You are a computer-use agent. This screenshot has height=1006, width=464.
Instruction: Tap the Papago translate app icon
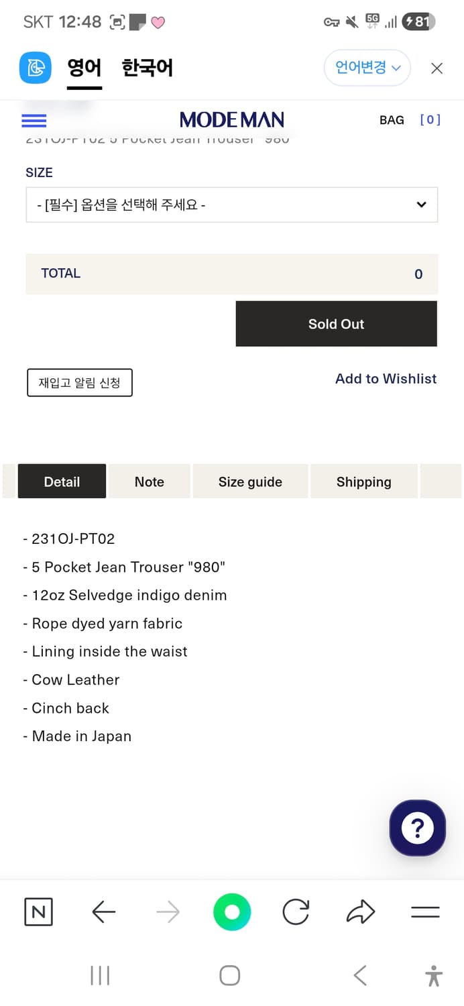[36, 68]
